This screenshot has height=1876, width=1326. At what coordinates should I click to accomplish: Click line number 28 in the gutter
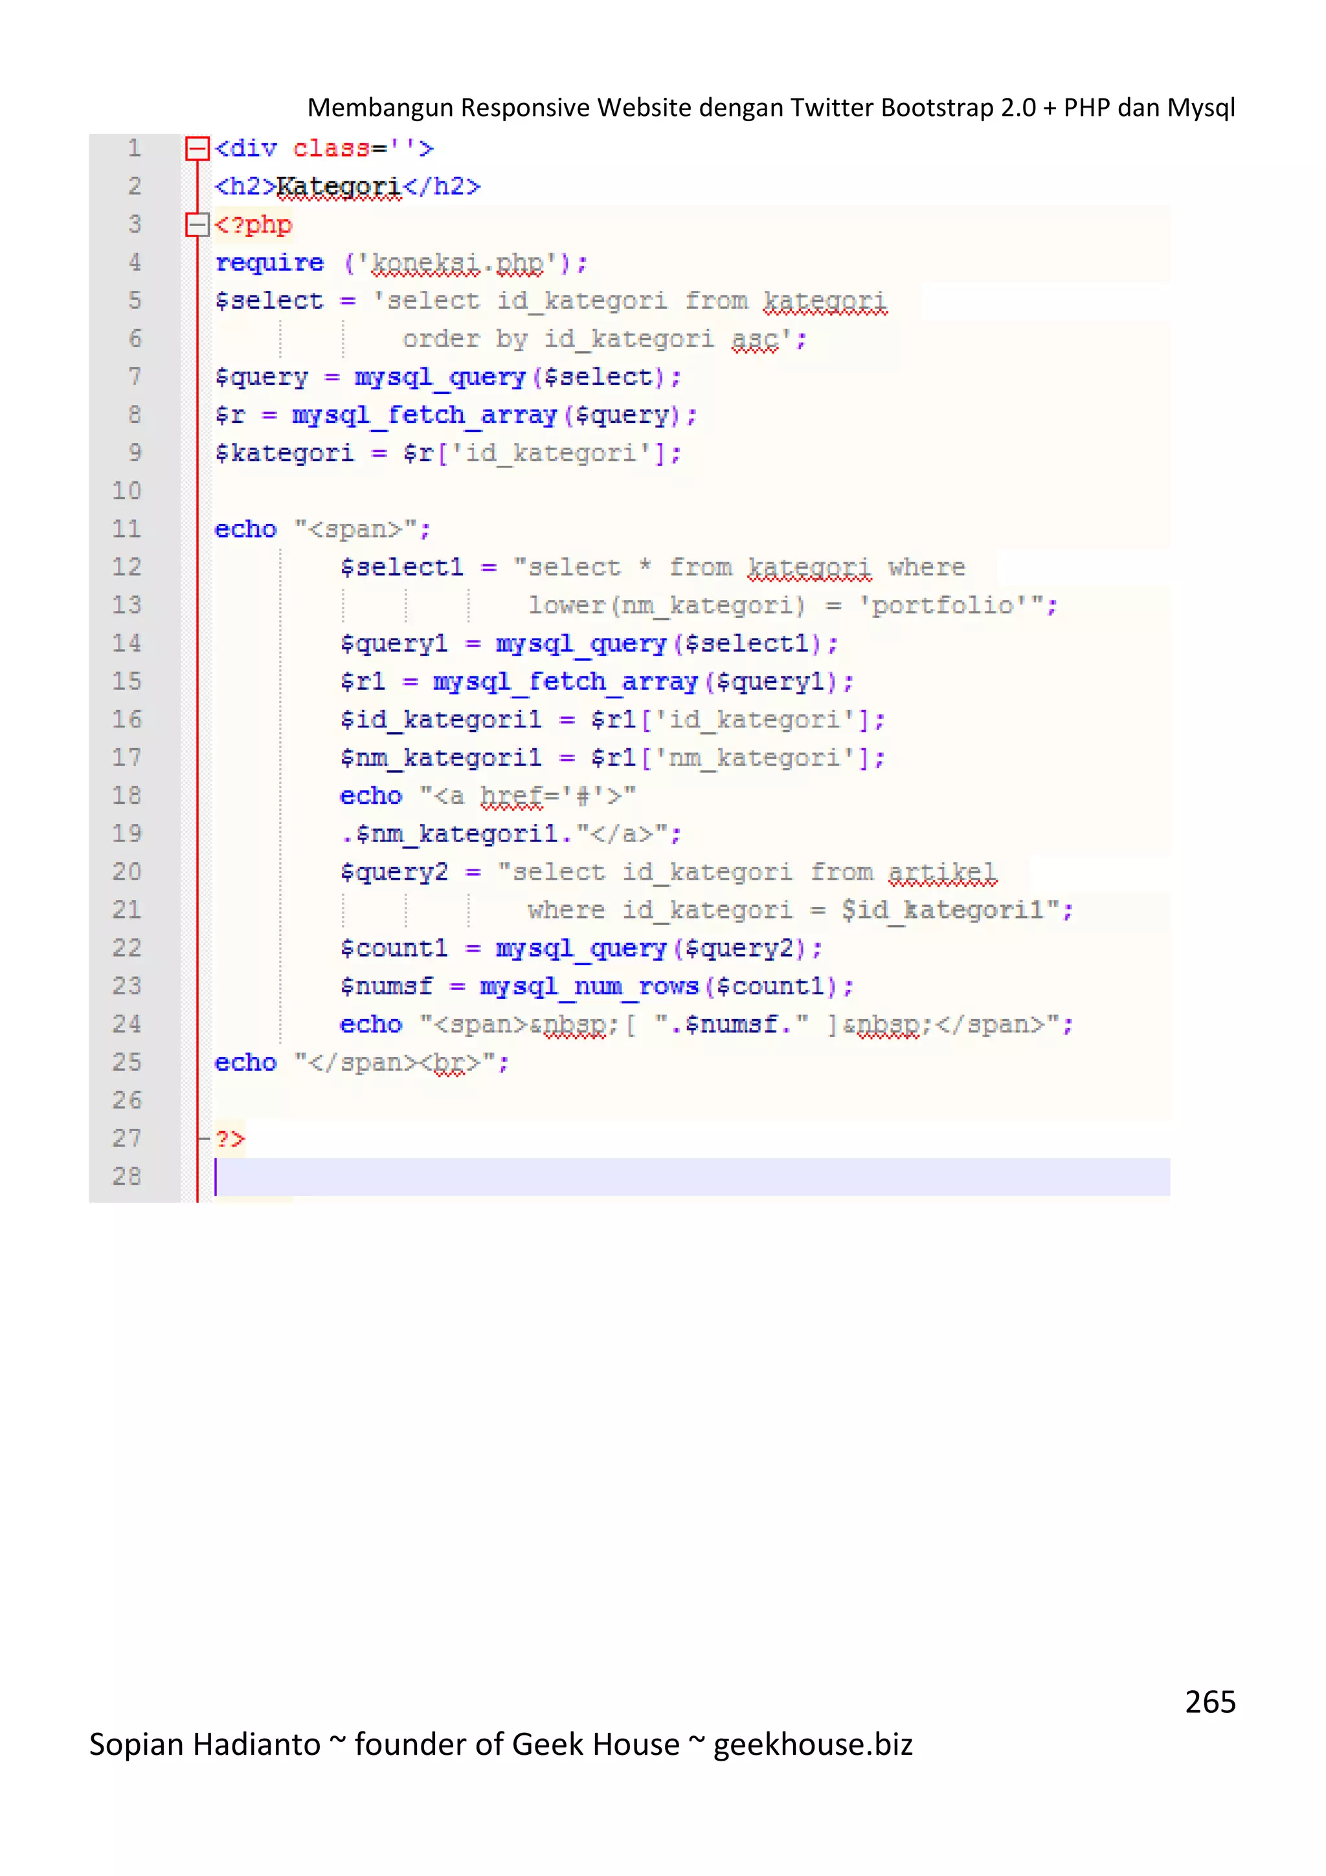click(126, 1176)
